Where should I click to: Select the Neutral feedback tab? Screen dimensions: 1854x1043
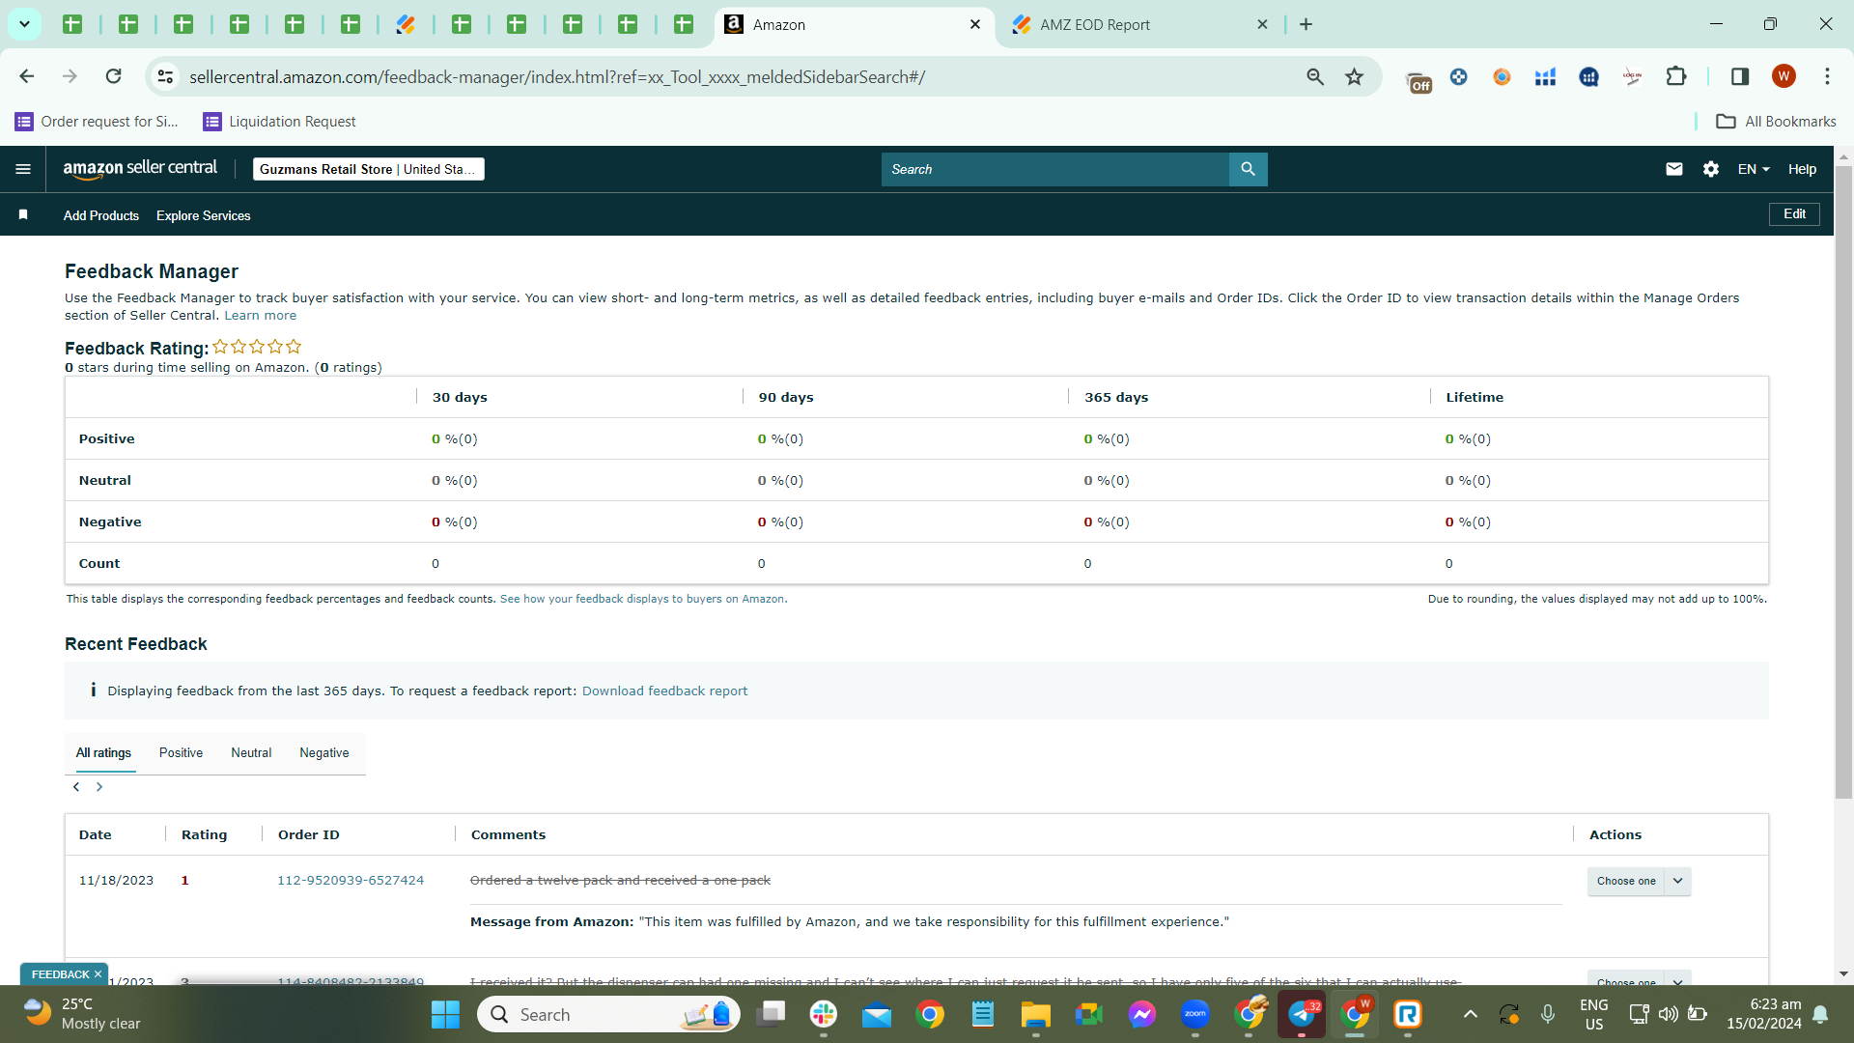[251, 752]
